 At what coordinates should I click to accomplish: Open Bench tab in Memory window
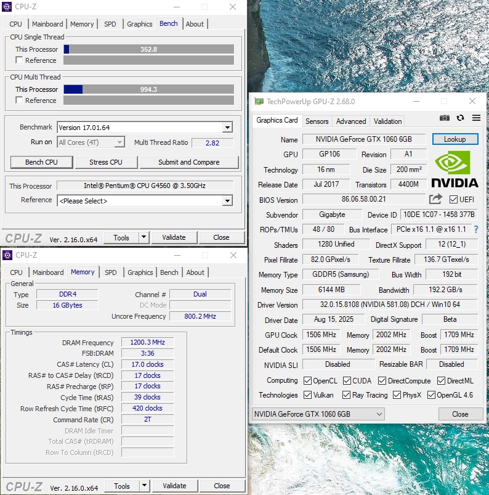169,272
